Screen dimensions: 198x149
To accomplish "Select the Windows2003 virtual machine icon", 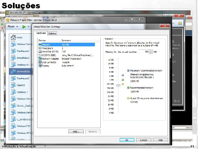I will coord(13,126).
